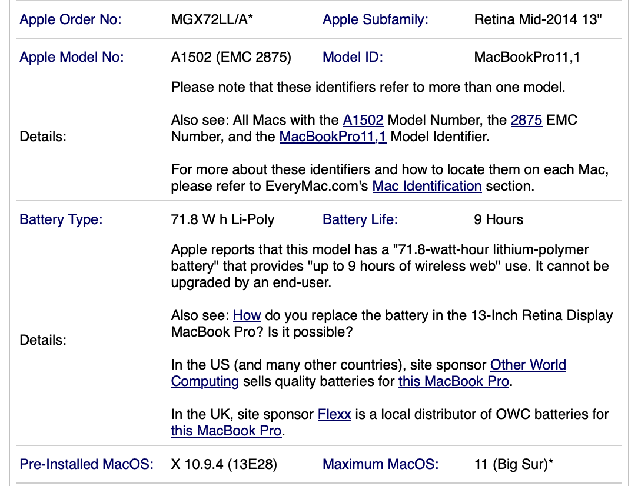This screenshot has width=638, height=486.
Task: Click the 2875 EMC number link
Action: pos(527,121)
